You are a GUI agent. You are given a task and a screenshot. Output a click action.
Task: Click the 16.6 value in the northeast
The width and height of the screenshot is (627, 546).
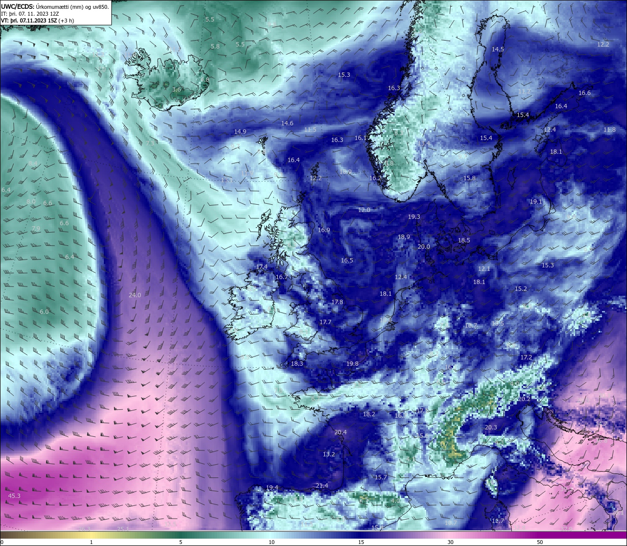click(584, 93)
